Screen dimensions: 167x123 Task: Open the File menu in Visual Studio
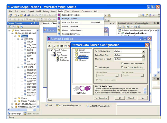pyautogui.click(x=11, y=11)
